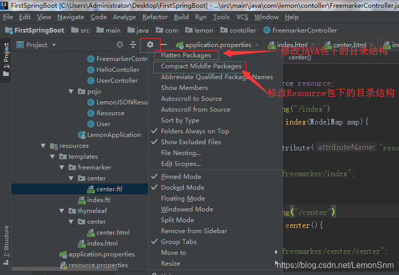Select Windowed Mode entry

pos(187,209)
